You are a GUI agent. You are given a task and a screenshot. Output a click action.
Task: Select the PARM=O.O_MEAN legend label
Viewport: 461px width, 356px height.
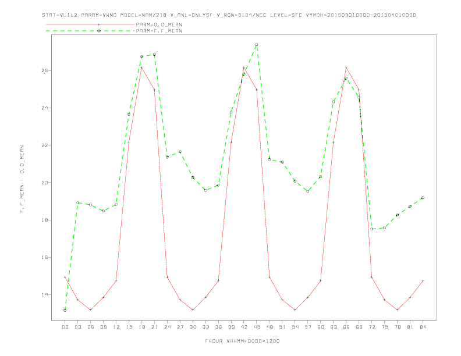[x=159, y=24]
